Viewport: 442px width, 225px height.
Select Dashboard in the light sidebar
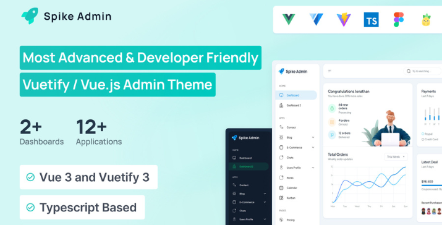pos(296,95)
